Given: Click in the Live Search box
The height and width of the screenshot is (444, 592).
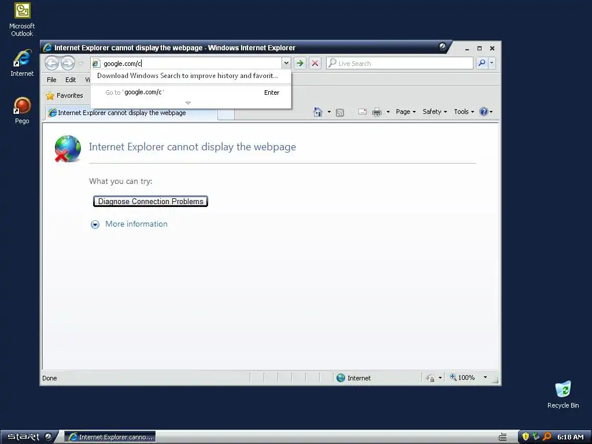Looking at the screenshot, I should pyautogui.click(x=400, y=64).
